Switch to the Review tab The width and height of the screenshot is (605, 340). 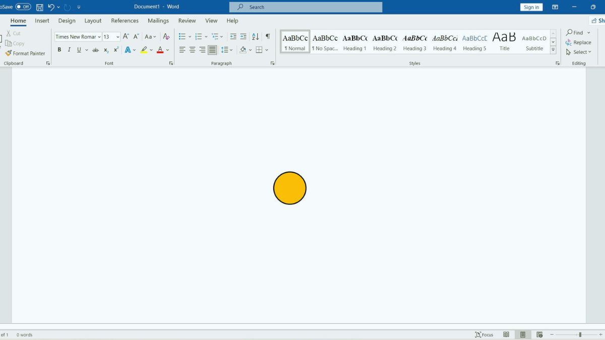pos(187,21)
